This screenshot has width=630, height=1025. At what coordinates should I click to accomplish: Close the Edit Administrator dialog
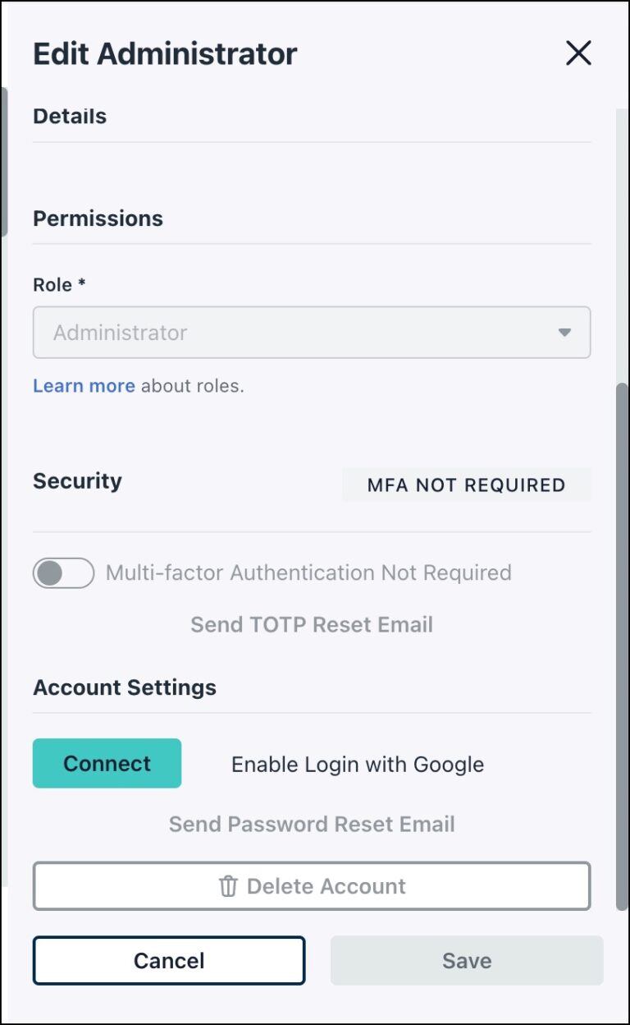[578, 53]
